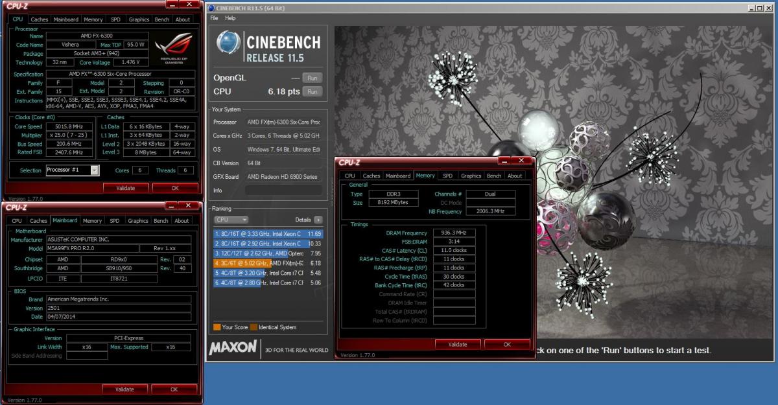Switch to CPU tab in CPU-Z Mainboard window
The width and height of the screenshot is (778, 405).
click(17, 220)
